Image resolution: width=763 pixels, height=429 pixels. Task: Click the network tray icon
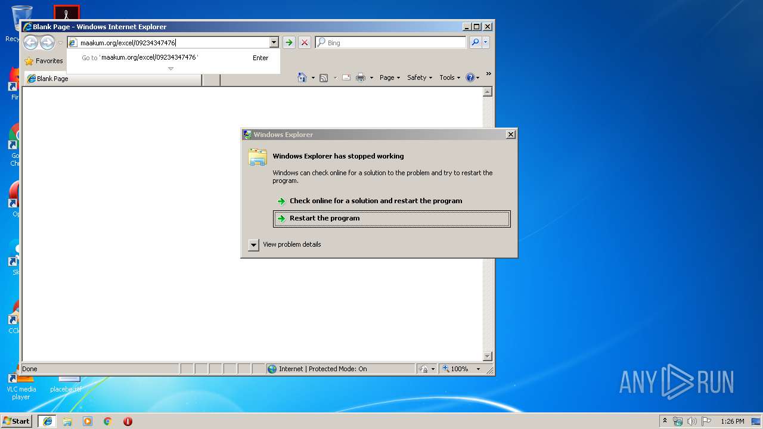tap(678, 421)
